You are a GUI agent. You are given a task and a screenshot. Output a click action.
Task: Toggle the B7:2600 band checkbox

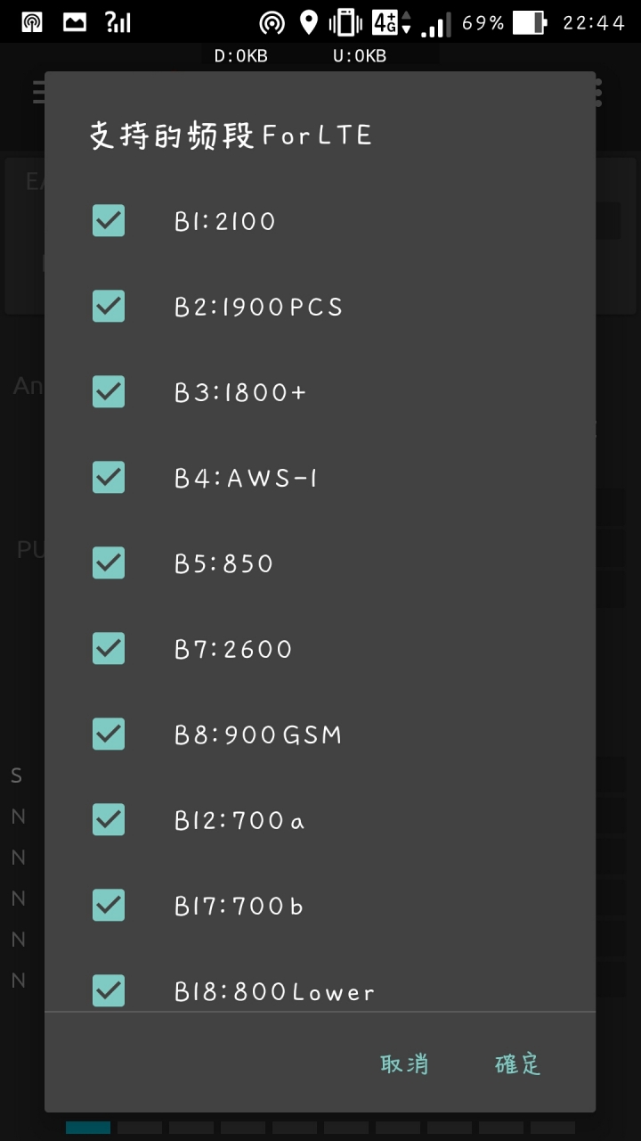(109, 648)
